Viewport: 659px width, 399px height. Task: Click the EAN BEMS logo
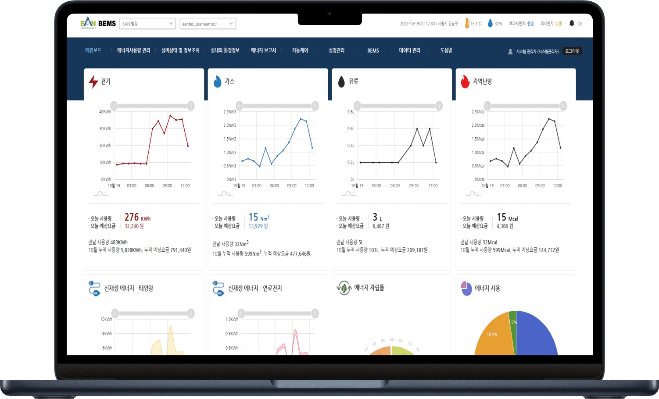coord(98,23)
